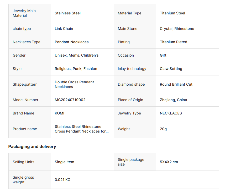Click the Crystal, Rhinestone main stone value

click(x=177, y=29)
